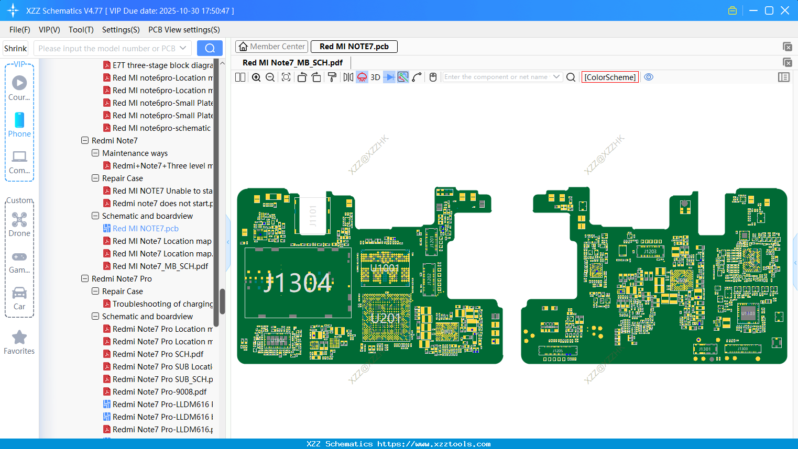Click the file tree vertical scrollbar
The image size is (798, 449).
(222, 301)
